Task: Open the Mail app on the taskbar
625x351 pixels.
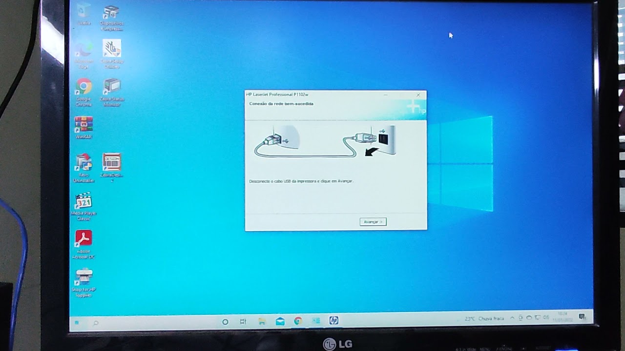Action: [280, 321]
